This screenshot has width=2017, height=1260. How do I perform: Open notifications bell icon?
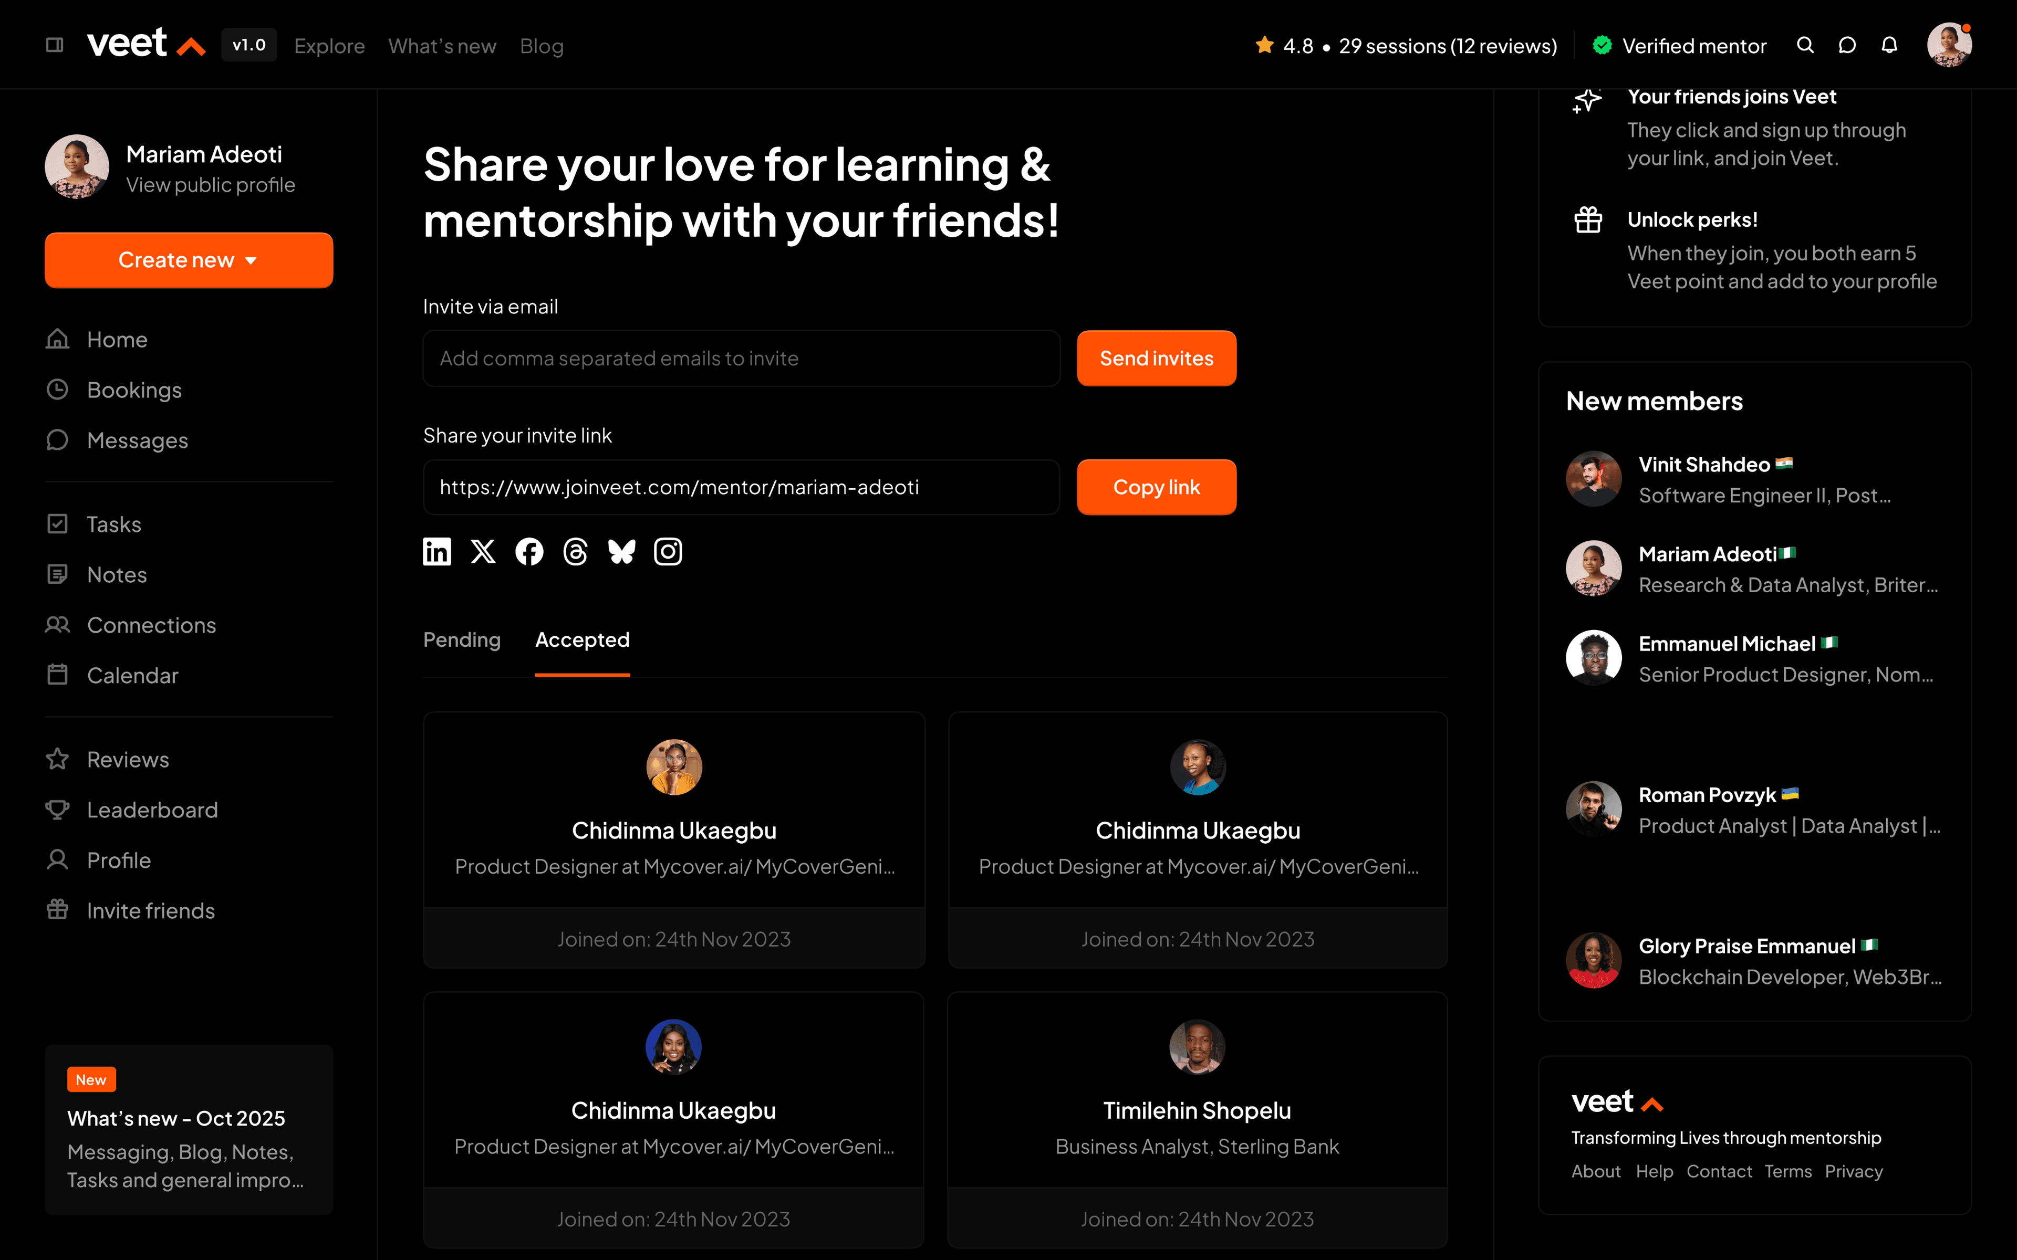1889,45
